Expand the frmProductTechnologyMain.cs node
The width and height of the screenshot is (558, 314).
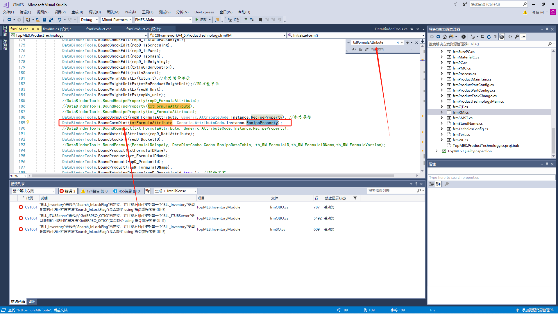click(x=442, y=101)
